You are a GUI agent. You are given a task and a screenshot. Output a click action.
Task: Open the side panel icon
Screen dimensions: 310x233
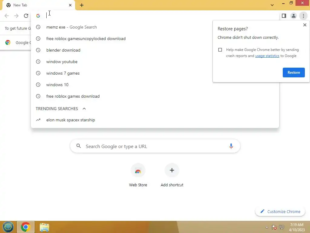pos(284,16)
